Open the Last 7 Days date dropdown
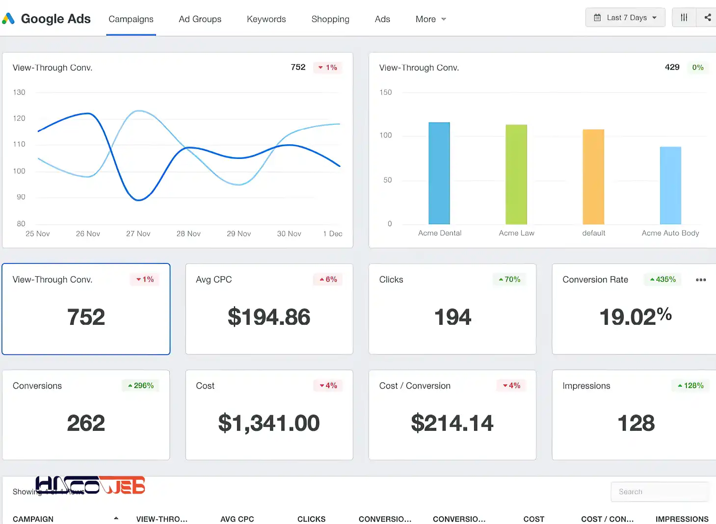Screen dimensions: 716x524 pyautogui.click(x=625, y=18)
